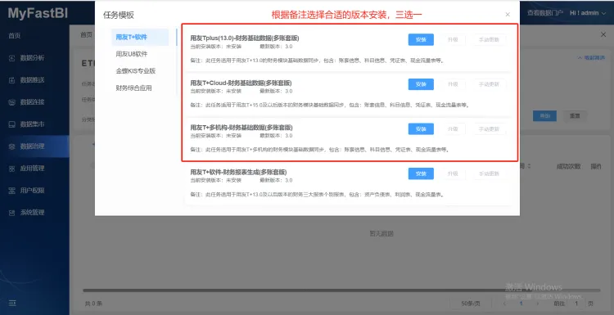Click the 系统管理 sidebar icon
Image resolution: width=614 pixels, height=315 pixels.
tap(12, 213)
